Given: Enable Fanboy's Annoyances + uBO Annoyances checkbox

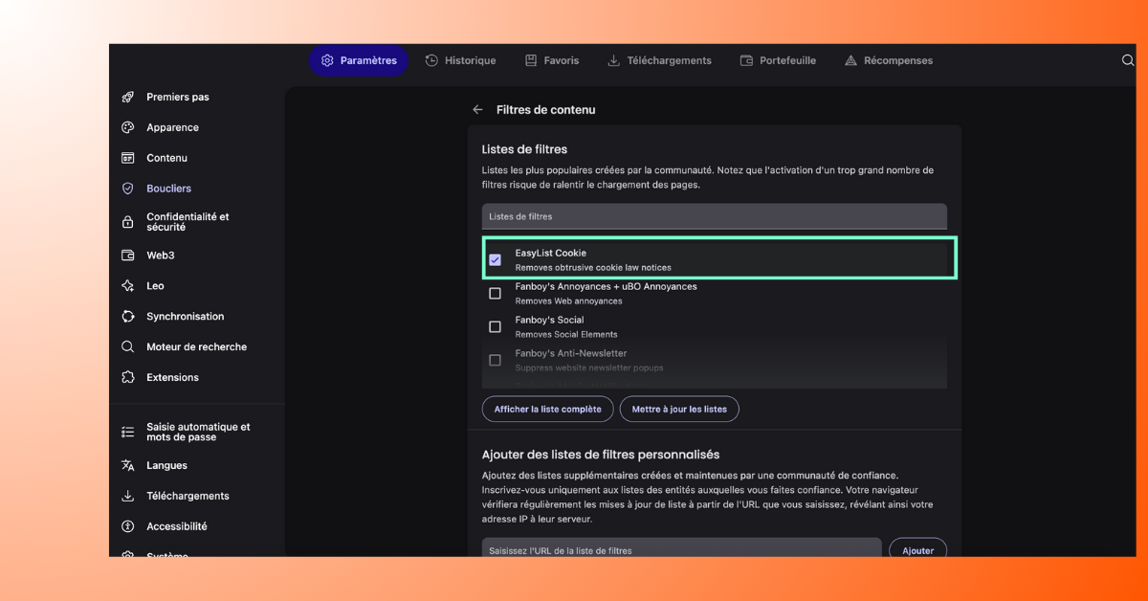Looking at the screenshot, I should point(495,294).
